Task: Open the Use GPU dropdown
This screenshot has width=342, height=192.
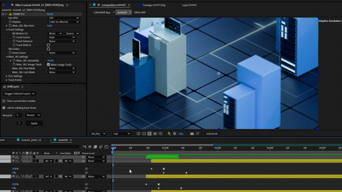Action: [62, 18]
